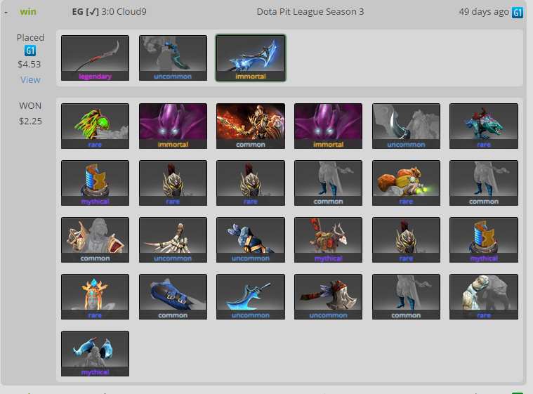Viewport: 533px width, 394px height.
Task: Click the G1 badge under Placed
Action: [30, 51]
